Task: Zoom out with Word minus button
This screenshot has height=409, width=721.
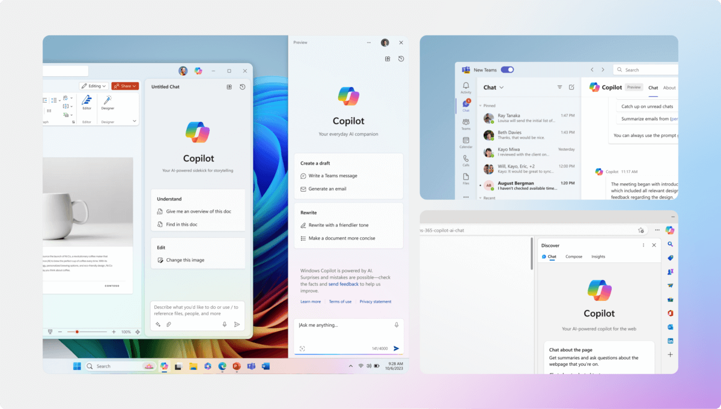Action: (61, 332)
